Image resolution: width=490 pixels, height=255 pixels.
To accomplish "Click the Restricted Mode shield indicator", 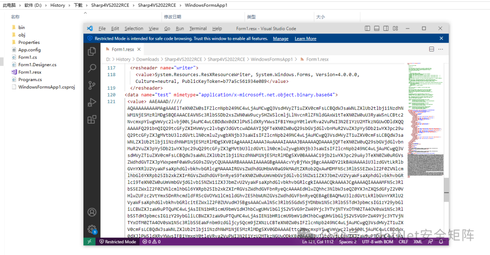I will 118,241.
